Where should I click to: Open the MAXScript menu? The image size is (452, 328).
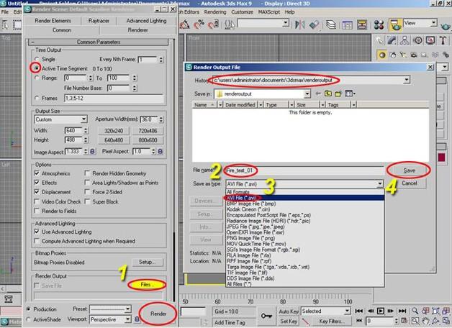tap(268, 12)
